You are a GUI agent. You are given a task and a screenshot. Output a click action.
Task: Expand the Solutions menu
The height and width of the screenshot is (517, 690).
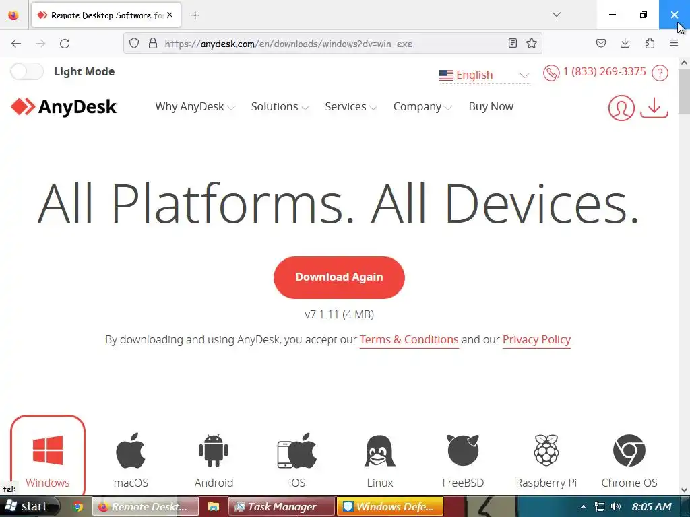280,107
